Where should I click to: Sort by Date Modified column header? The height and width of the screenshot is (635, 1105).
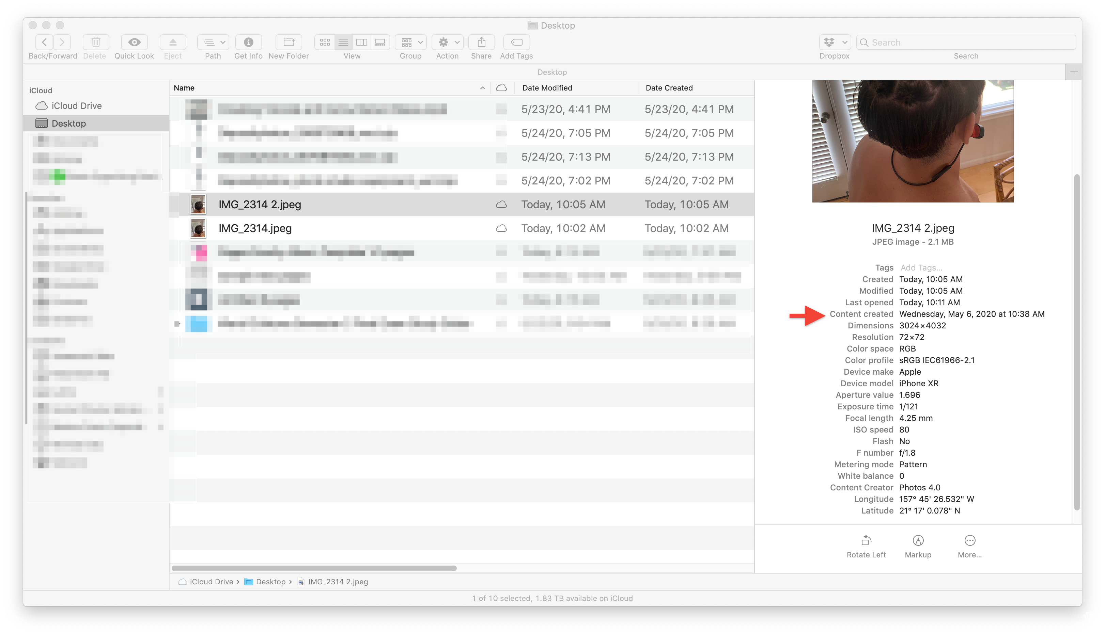[x=547, y=88]
